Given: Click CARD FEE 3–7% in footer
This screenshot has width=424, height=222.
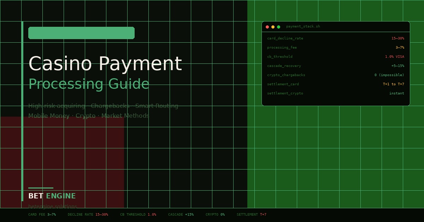Looking at the screenshot, I should pos(42,215).
